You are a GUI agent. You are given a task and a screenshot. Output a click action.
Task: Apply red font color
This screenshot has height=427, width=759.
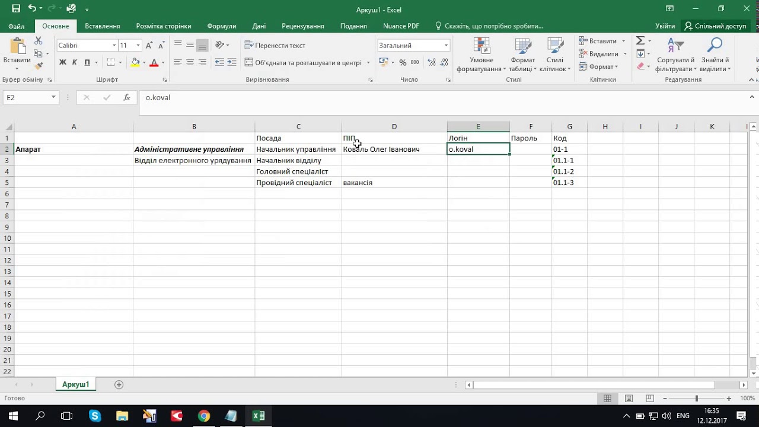(154, 62)
